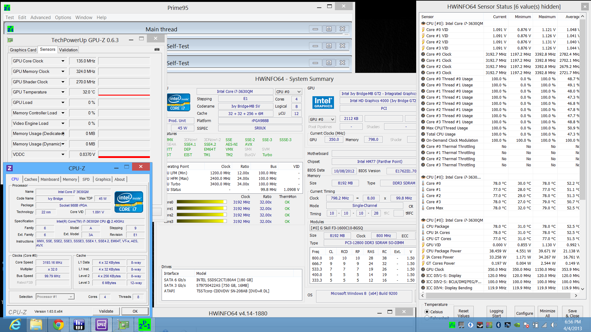591x332 pixels.
Task: Open GPU Memory Clock sensor dropdown
Action: tap(63, 71)
